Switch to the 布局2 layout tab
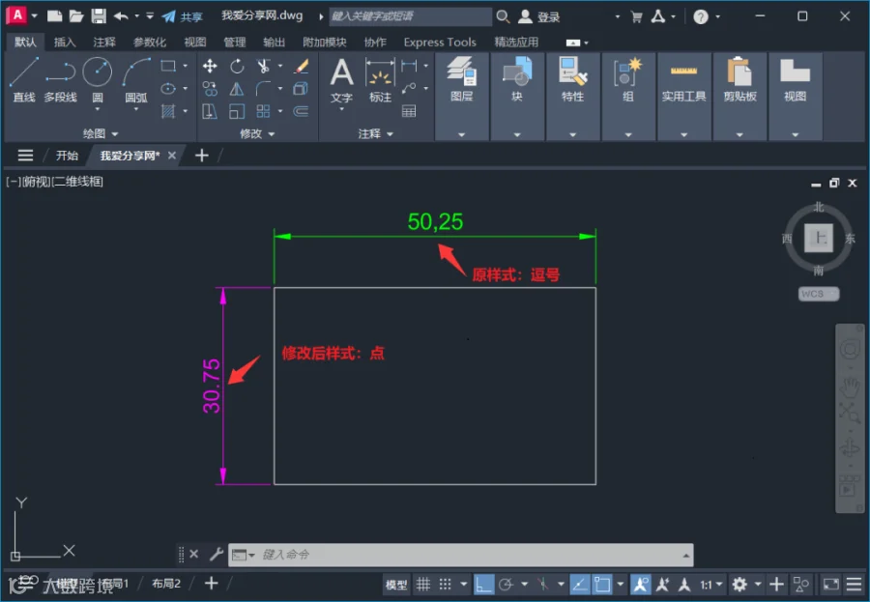 coord(166,584)
